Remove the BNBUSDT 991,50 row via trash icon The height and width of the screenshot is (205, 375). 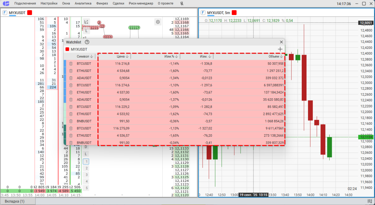click(71, 121)
